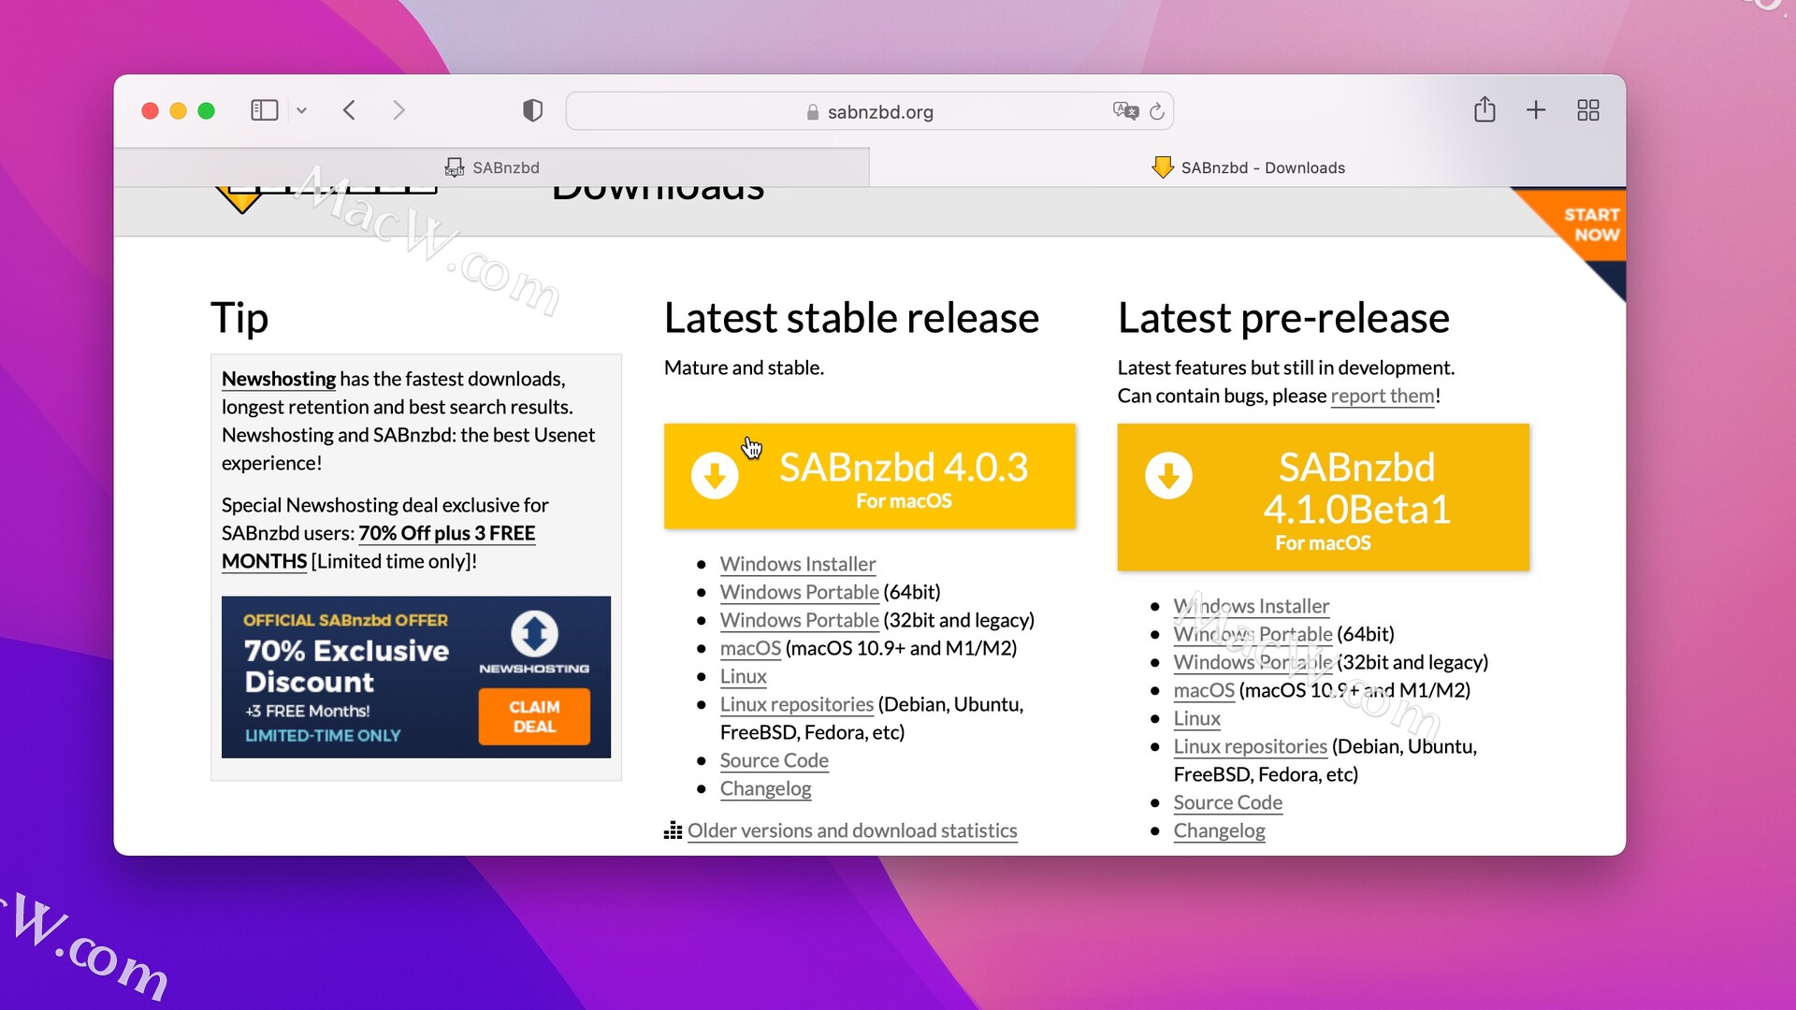
Task: Open pre-release Windows Portable 64bit link
Action: [x=1253, y=634]
